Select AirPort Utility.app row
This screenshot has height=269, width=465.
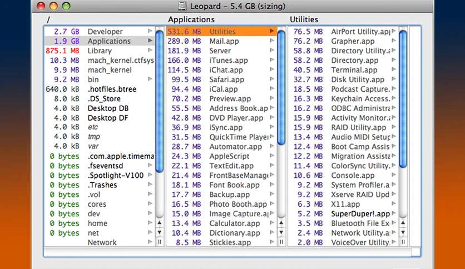(x=343, y=32)
